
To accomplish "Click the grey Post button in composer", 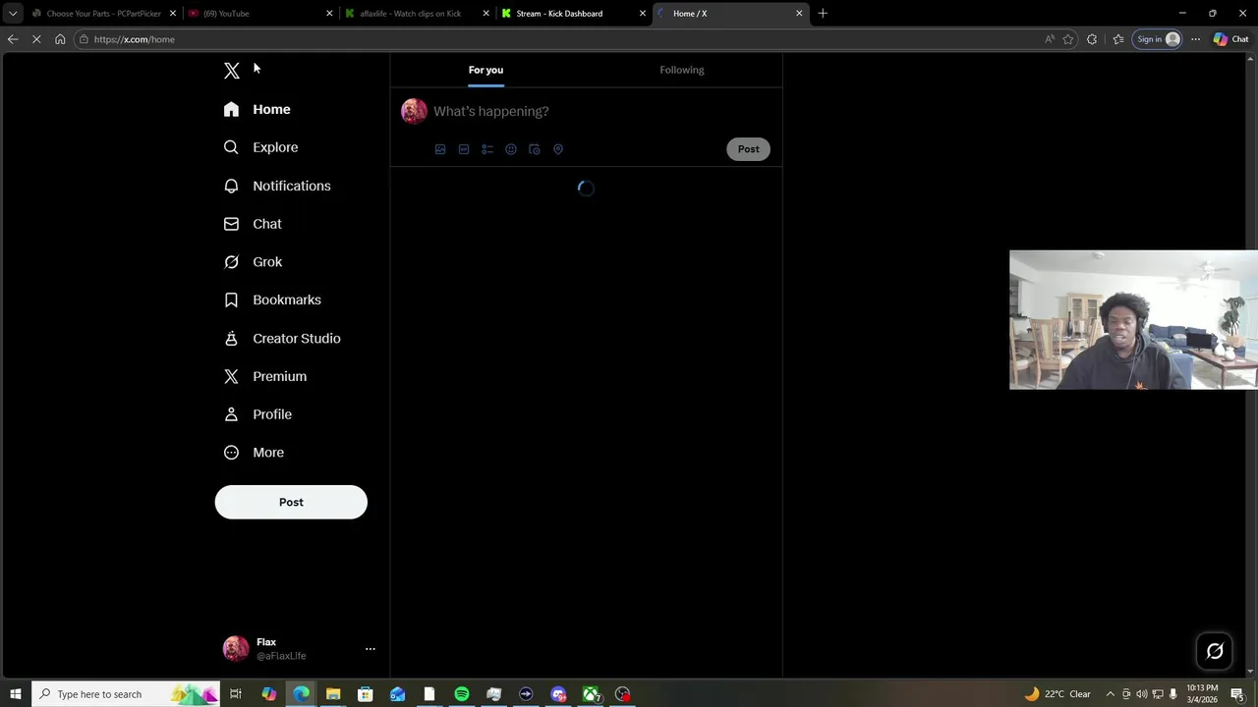I will (748, 149).
